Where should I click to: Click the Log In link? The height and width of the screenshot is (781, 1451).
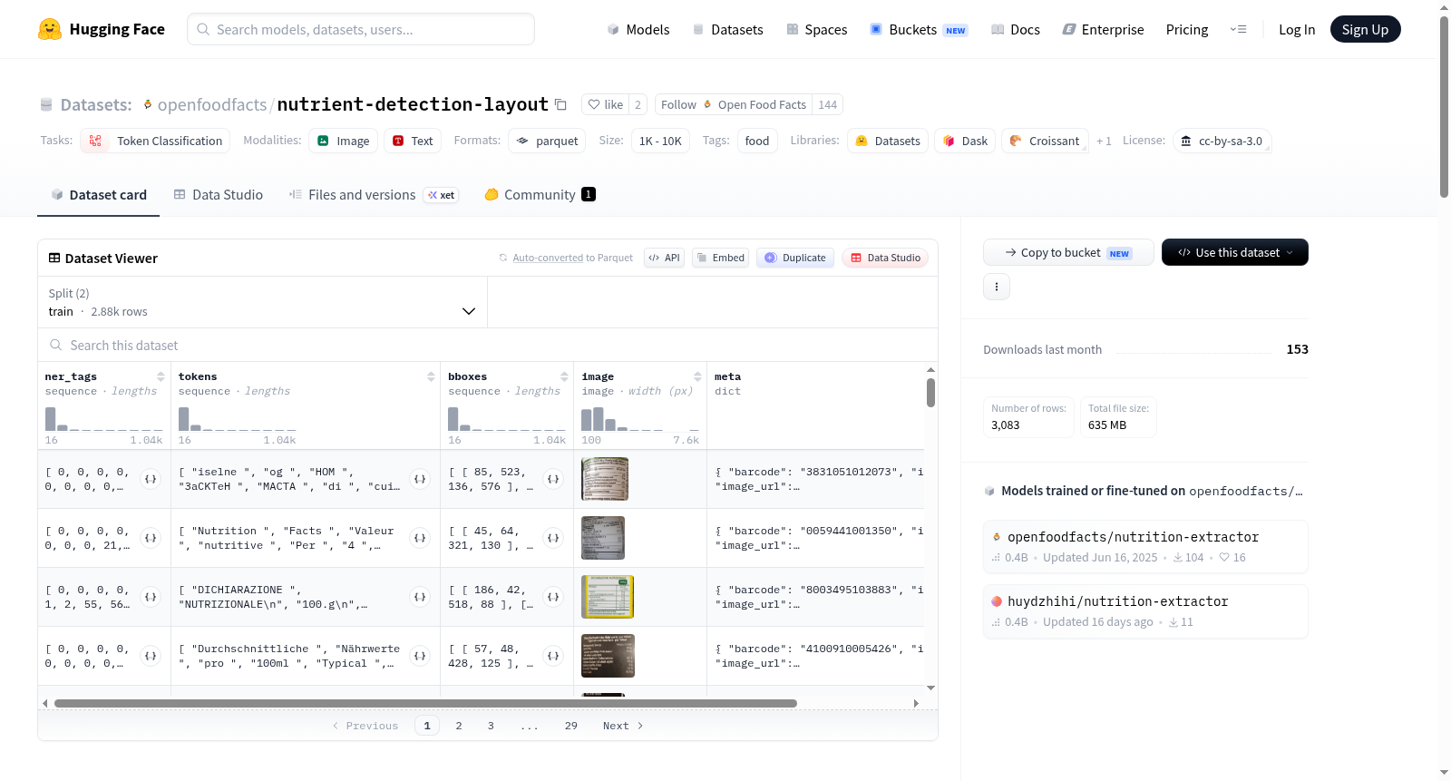(x=1296, y=29)
